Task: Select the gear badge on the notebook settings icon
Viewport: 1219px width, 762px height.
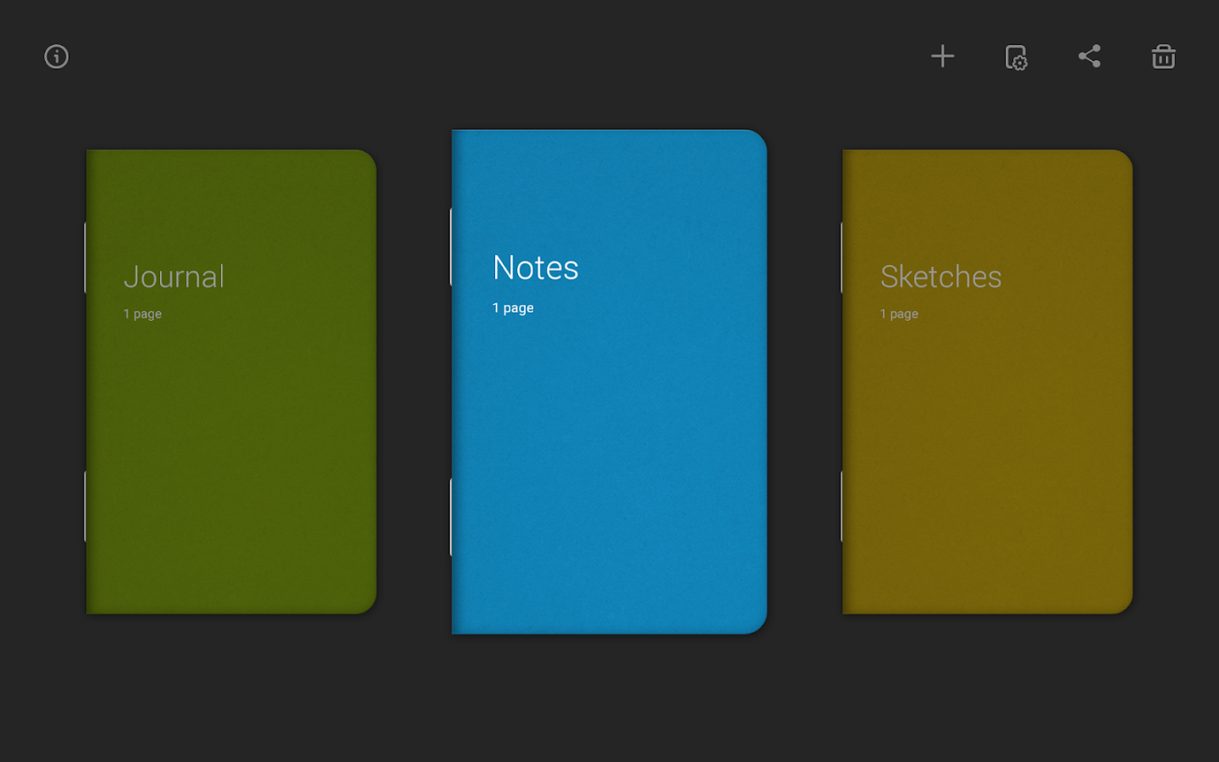Action: click(x=1023, y=63)
